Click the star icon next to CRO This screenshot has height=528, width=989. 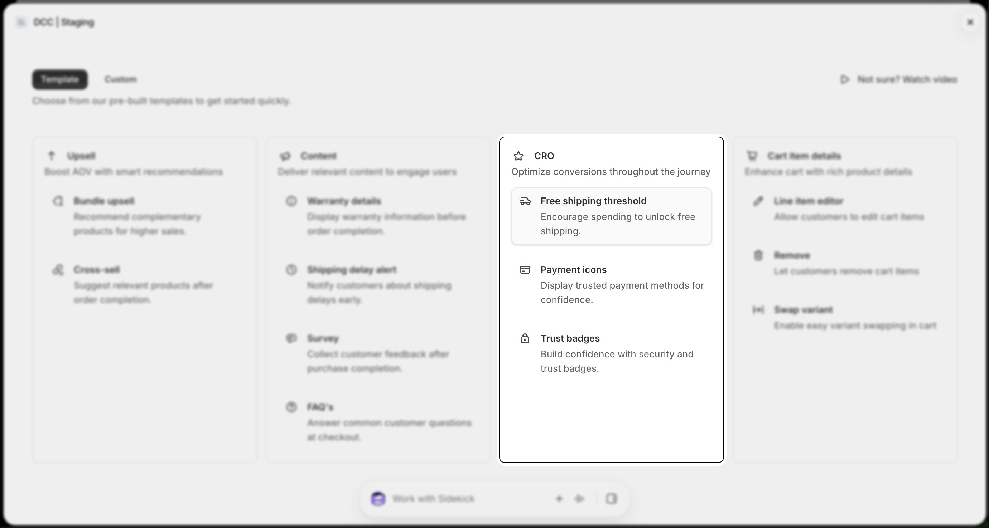pyautogui.click(x=518, y=156)
